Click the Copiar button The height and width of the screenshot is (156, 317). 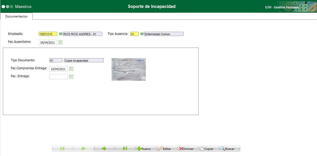pos(209,149)
